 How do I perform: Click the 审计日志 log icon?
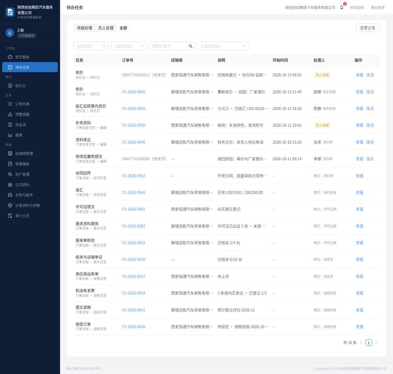tap(10, 216)
